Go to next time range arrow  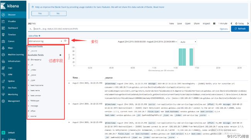[x=248, y=24]
